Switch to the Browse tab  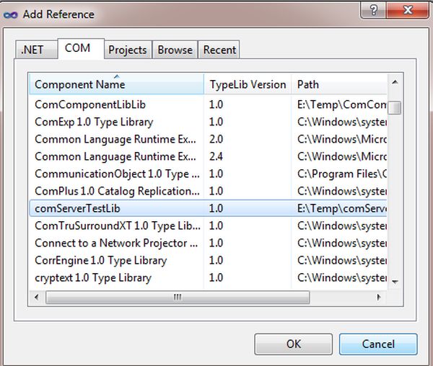click(175, 50)
